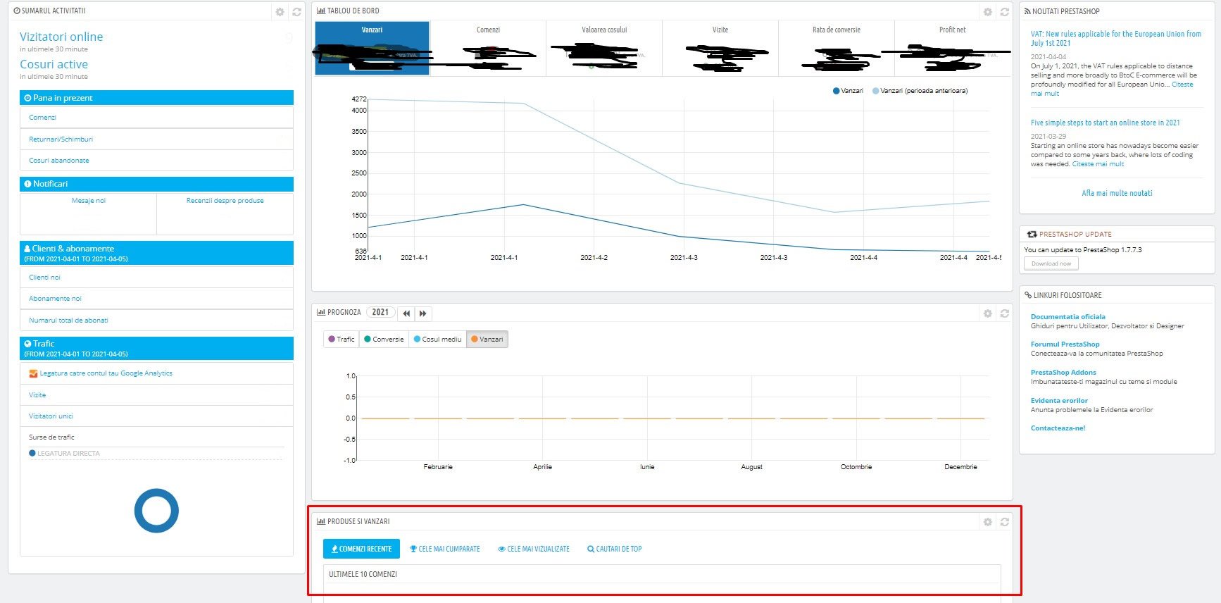Image resolution: width=1221 pixels, height=603 pixels.
Task: Open Documentatia oficiala link
Action: [x=1068, y=317]
